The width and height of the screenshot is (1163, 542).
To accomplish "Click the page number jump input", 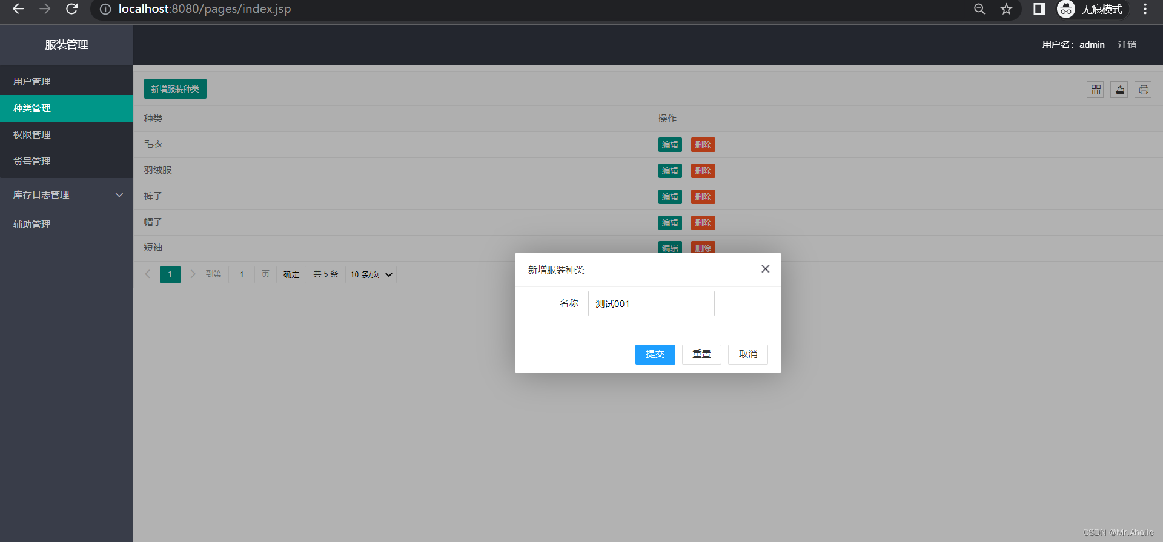I will [242, 274].
